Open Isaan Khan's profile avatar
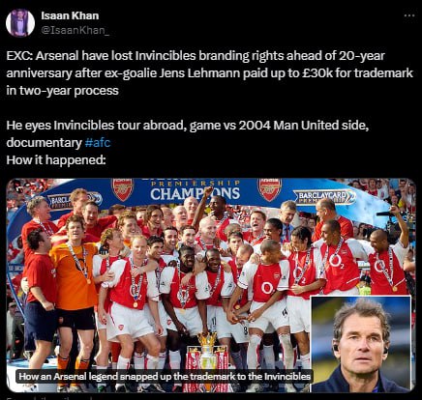 pyautogui.click(x=20, y=23)
